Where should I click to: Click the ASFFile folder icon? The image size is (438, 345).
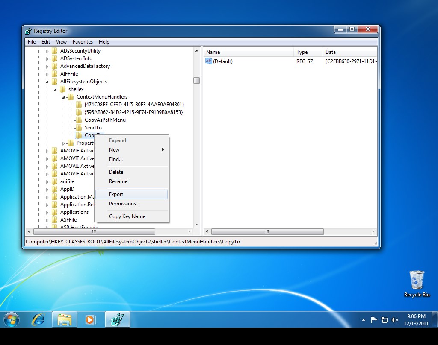[55, 220]
